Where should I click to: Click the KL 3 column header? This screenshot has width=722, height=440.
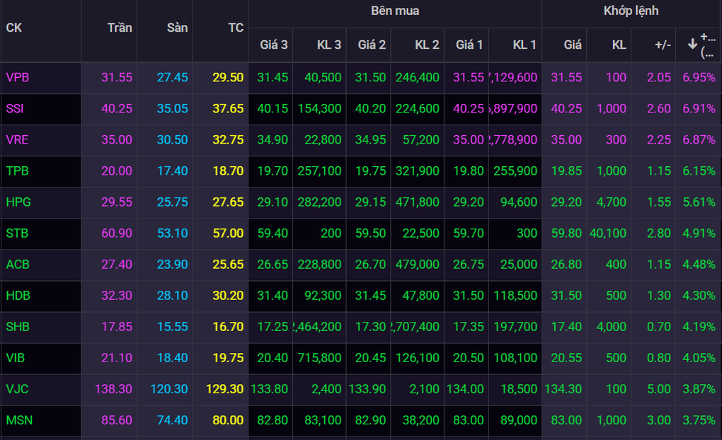[x=328, y=45]
